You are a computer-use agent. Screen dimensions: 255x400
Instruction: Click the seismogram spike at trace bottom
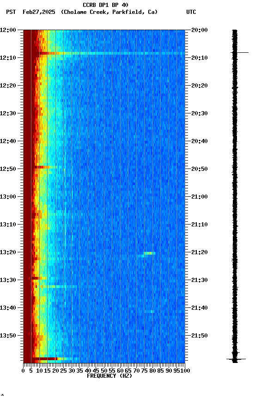tap(236, 359)
